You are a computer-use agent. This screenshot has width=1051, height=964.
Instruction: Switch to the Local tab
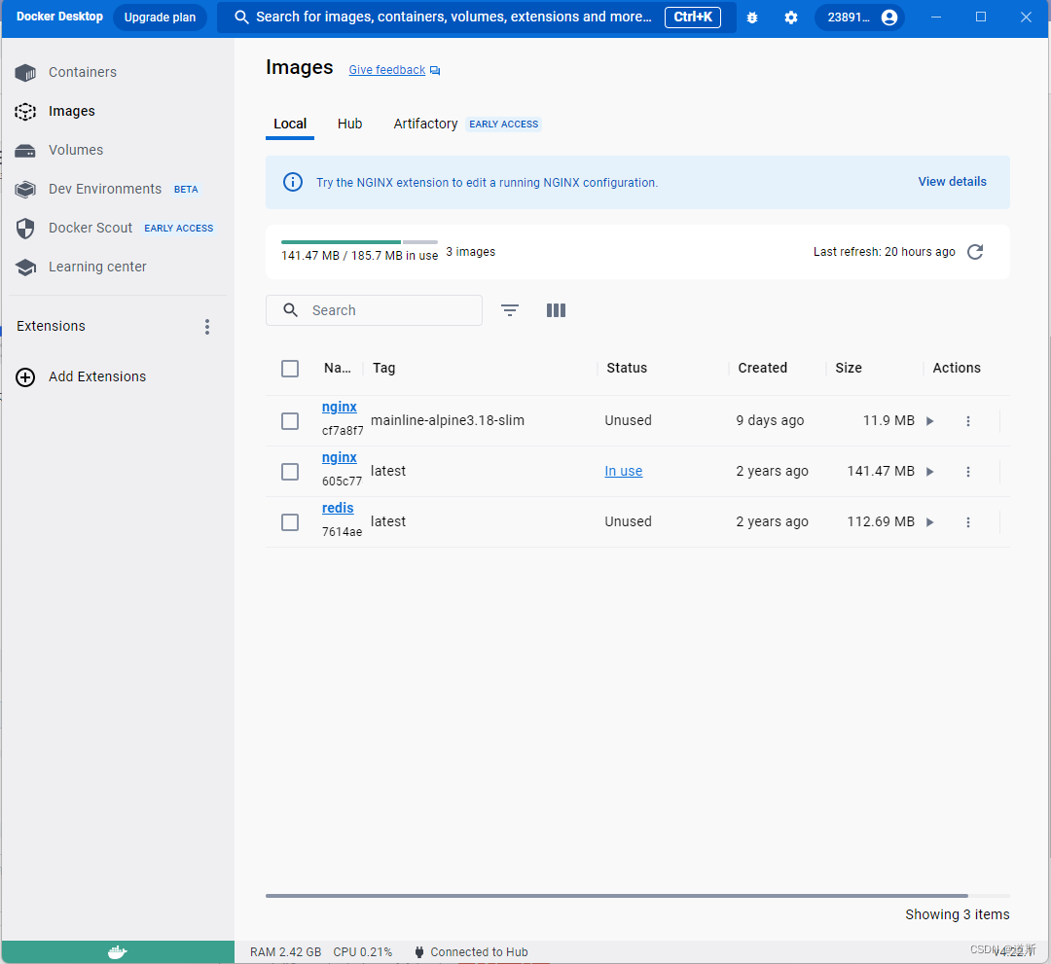(x=290, y=124)
